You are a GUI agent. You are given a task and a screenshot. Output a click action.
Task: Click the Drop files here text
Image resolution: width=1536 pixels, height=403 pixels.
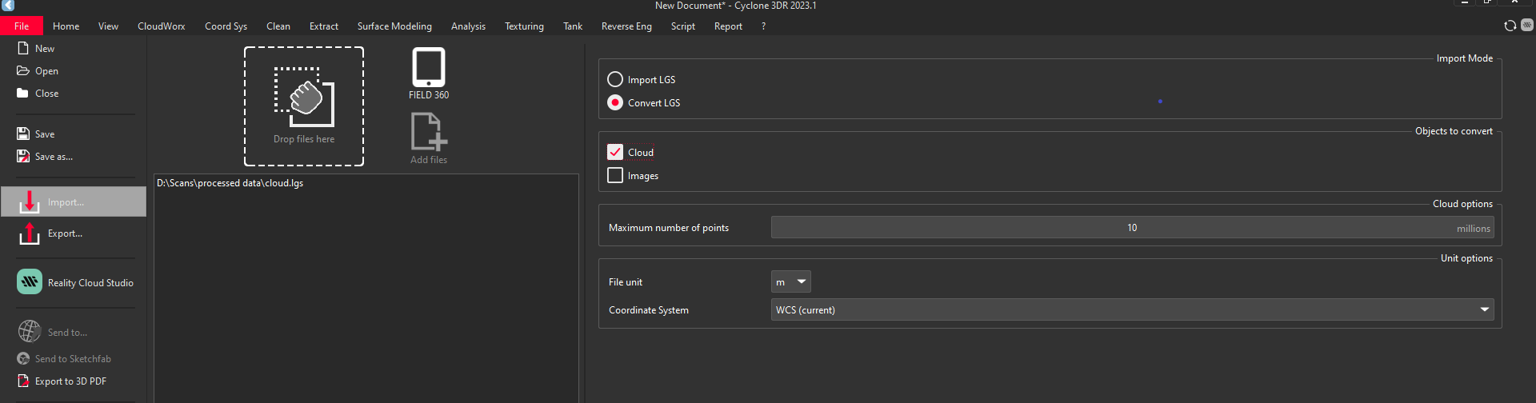(304, 138)
